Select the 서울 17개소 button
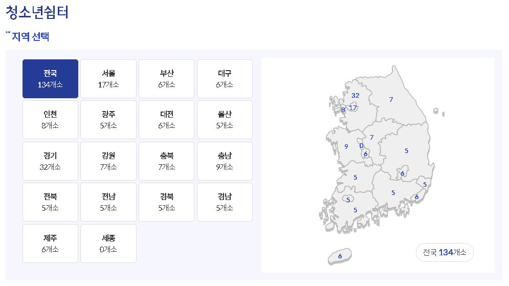This screenshot has width=509, height=286. 108,79
